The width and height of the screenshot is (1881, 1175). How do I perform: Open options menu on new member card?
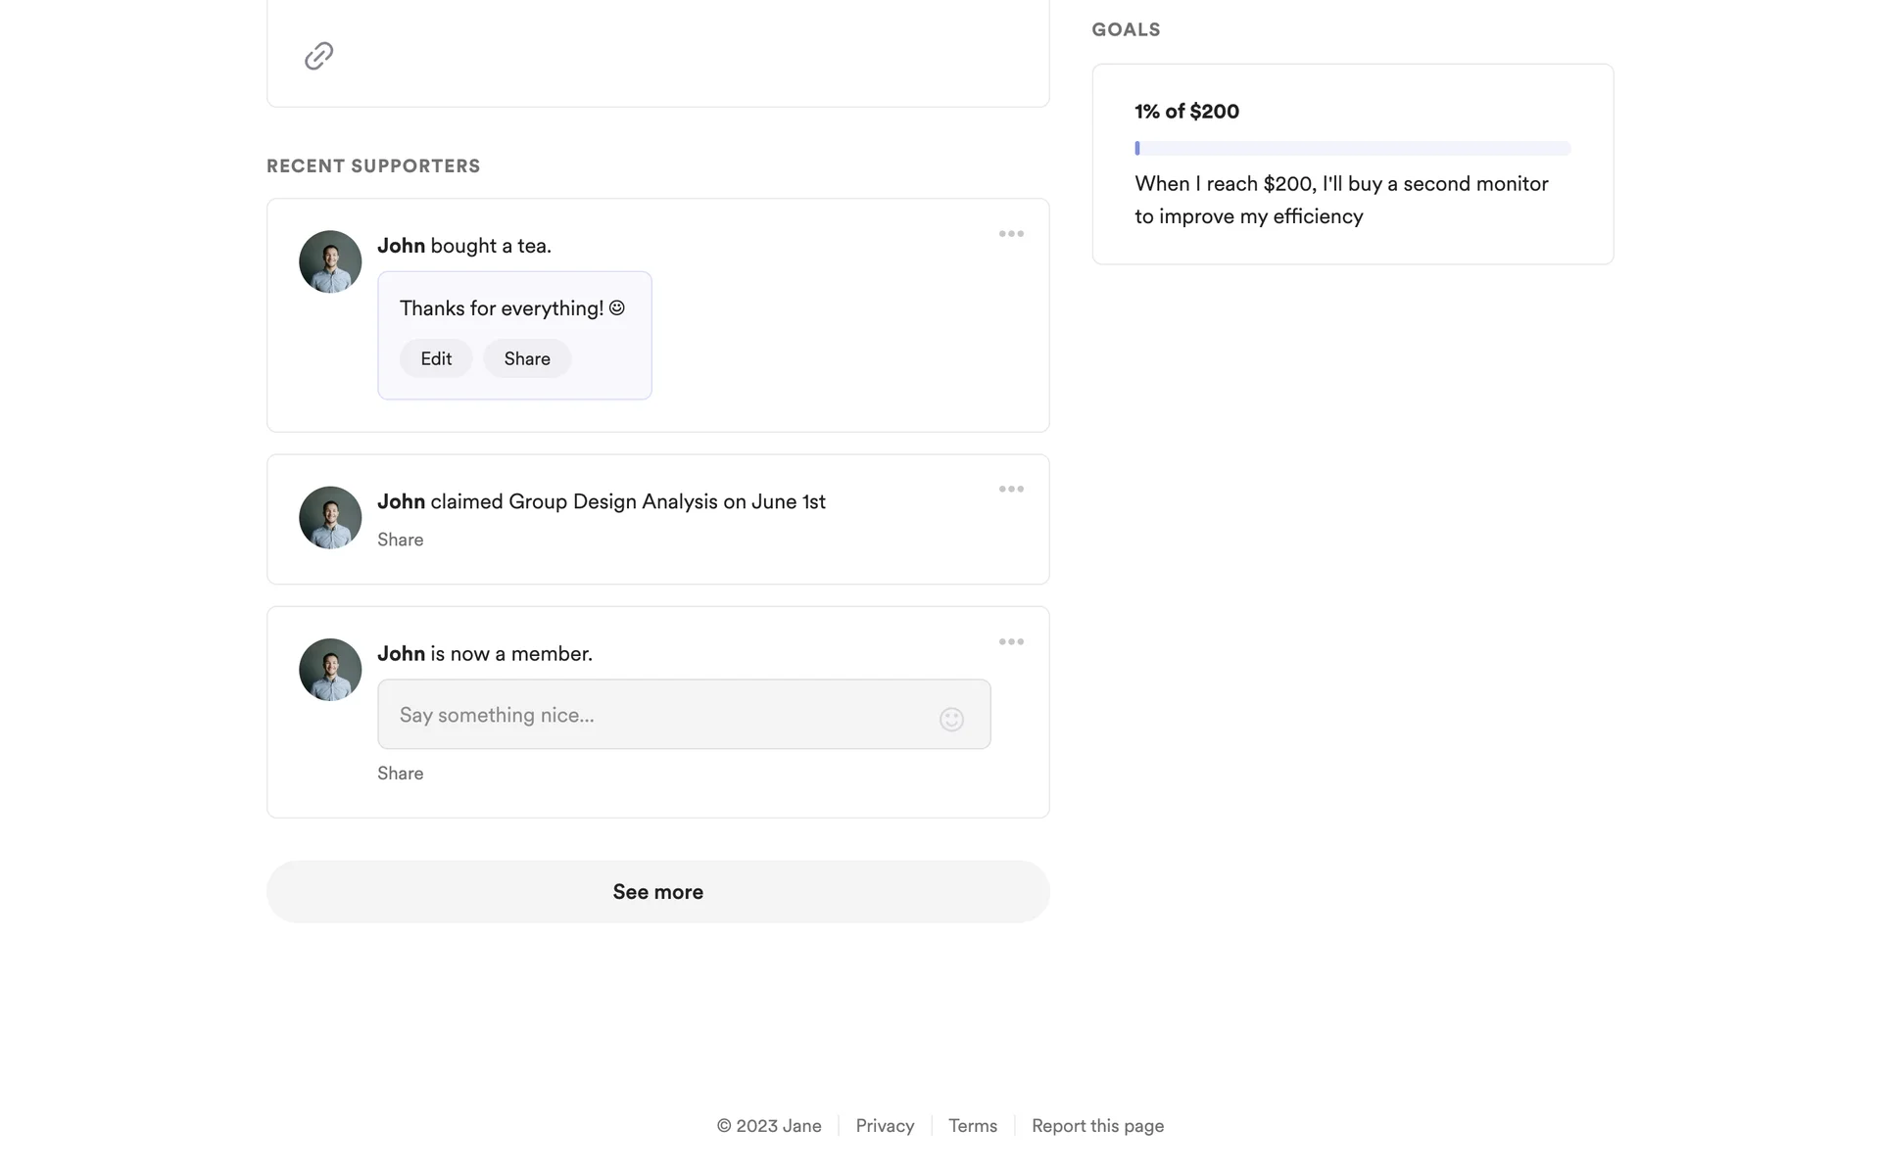point(1011,642)
